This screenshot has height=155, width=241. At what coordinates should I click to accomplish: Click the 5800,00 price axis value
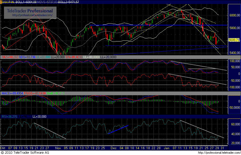tap(235, 28)
